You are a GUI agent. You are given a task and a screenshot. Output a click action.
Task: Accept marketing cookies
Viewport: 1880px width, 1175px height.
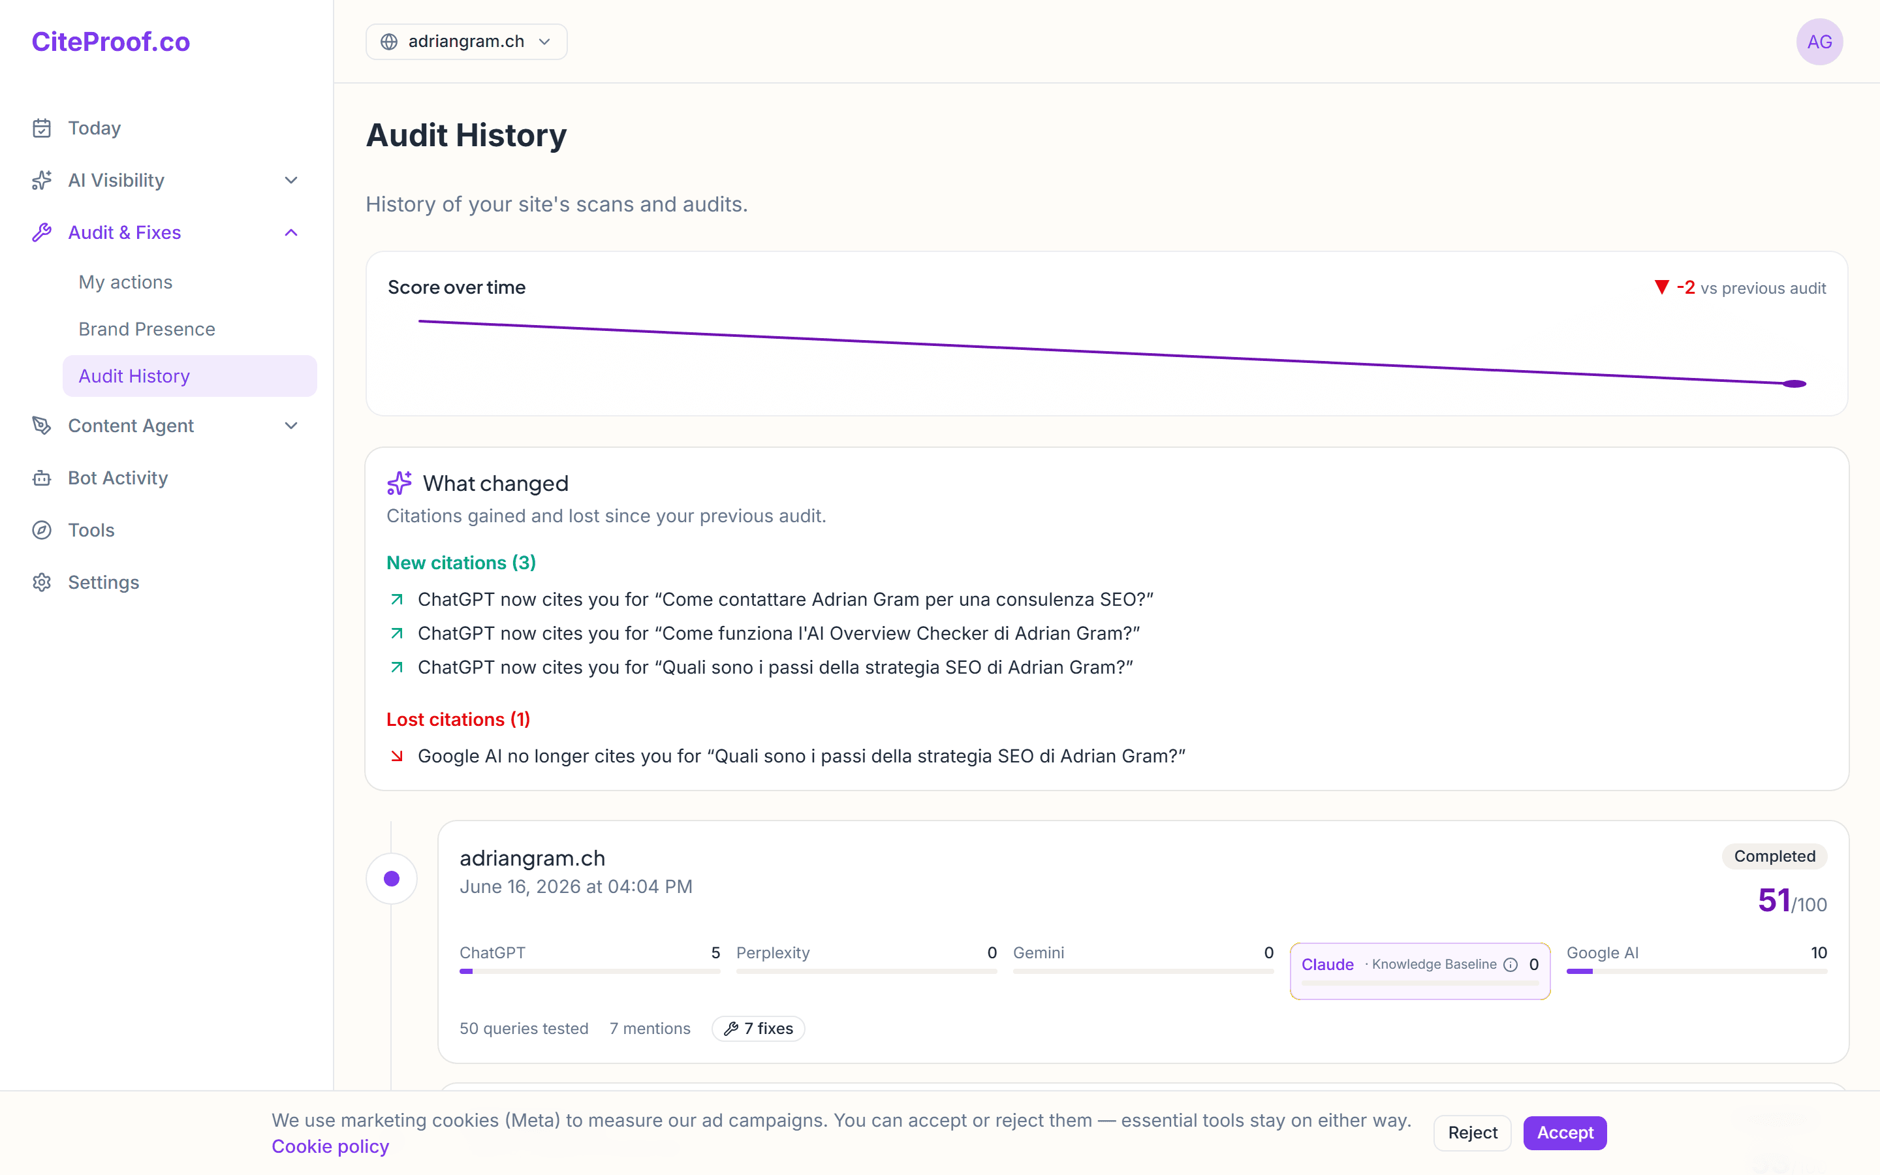pos(1565,1133)
